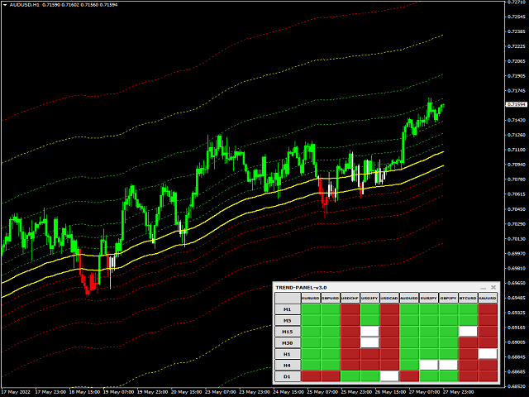529x397 pixels.
Task: Select the EURUSD column header button
Action: point(311,298)
